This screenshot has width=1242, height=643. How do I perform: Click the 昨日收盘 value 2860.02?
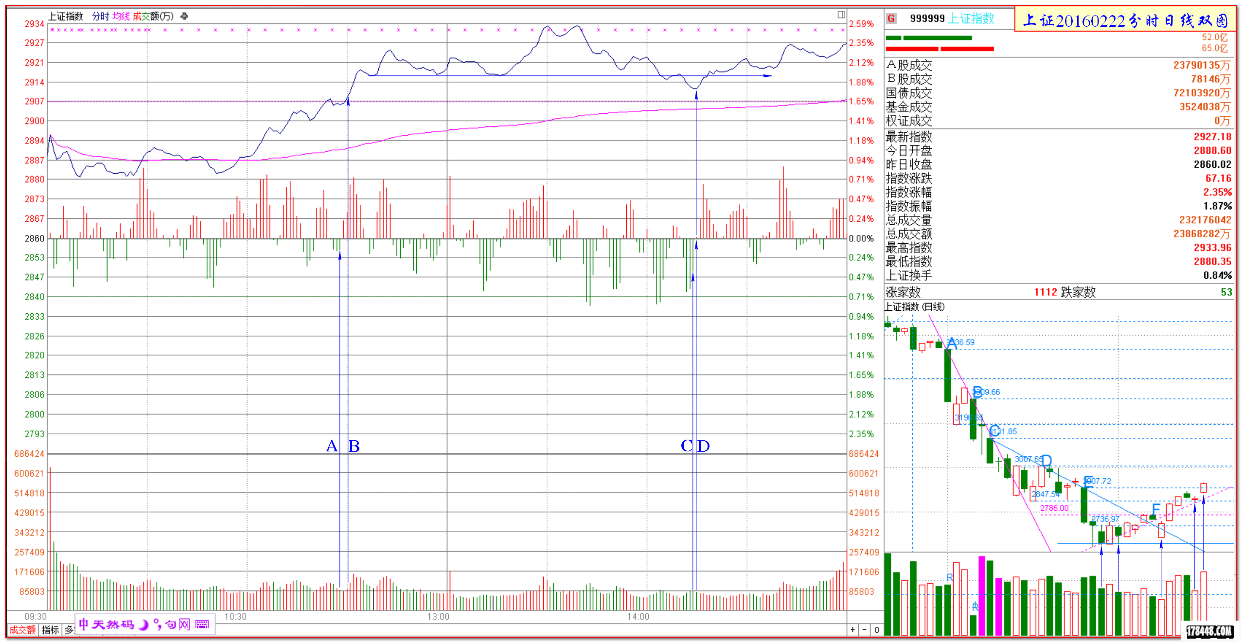[1212, 164]
